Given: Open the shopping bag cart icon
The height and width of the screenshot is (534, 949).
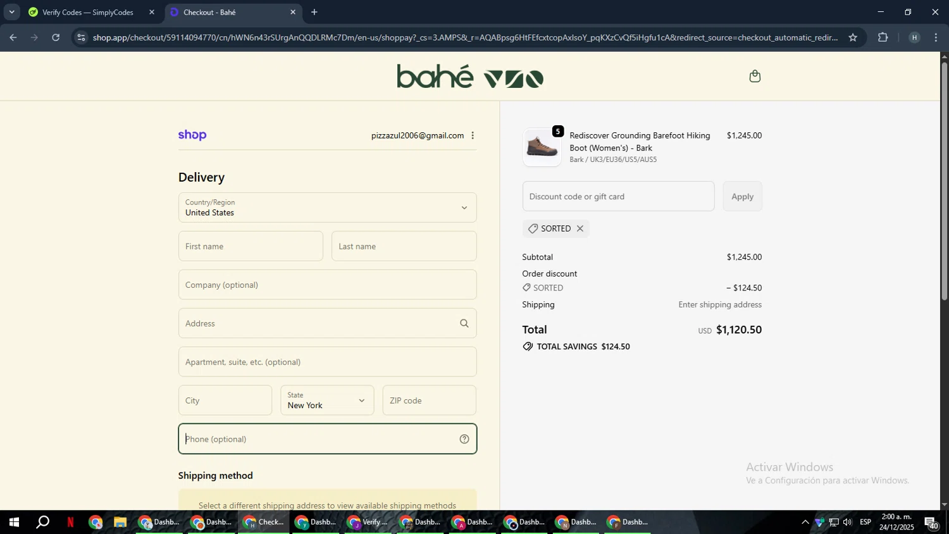Looking at the screenshot, I should click(x=754, y=77).
